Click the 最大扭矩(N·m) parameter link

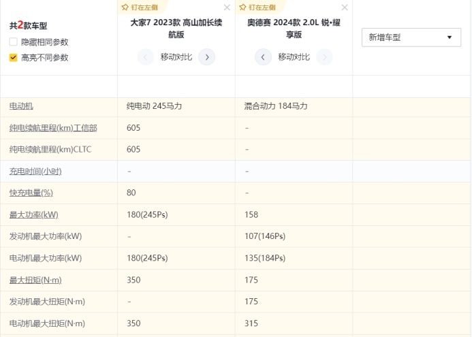(x=35, y=280)
